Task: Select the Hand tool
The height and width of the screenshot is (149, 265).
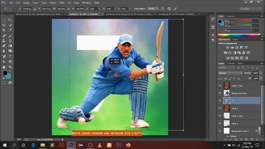Action: (x=4, y=67)
